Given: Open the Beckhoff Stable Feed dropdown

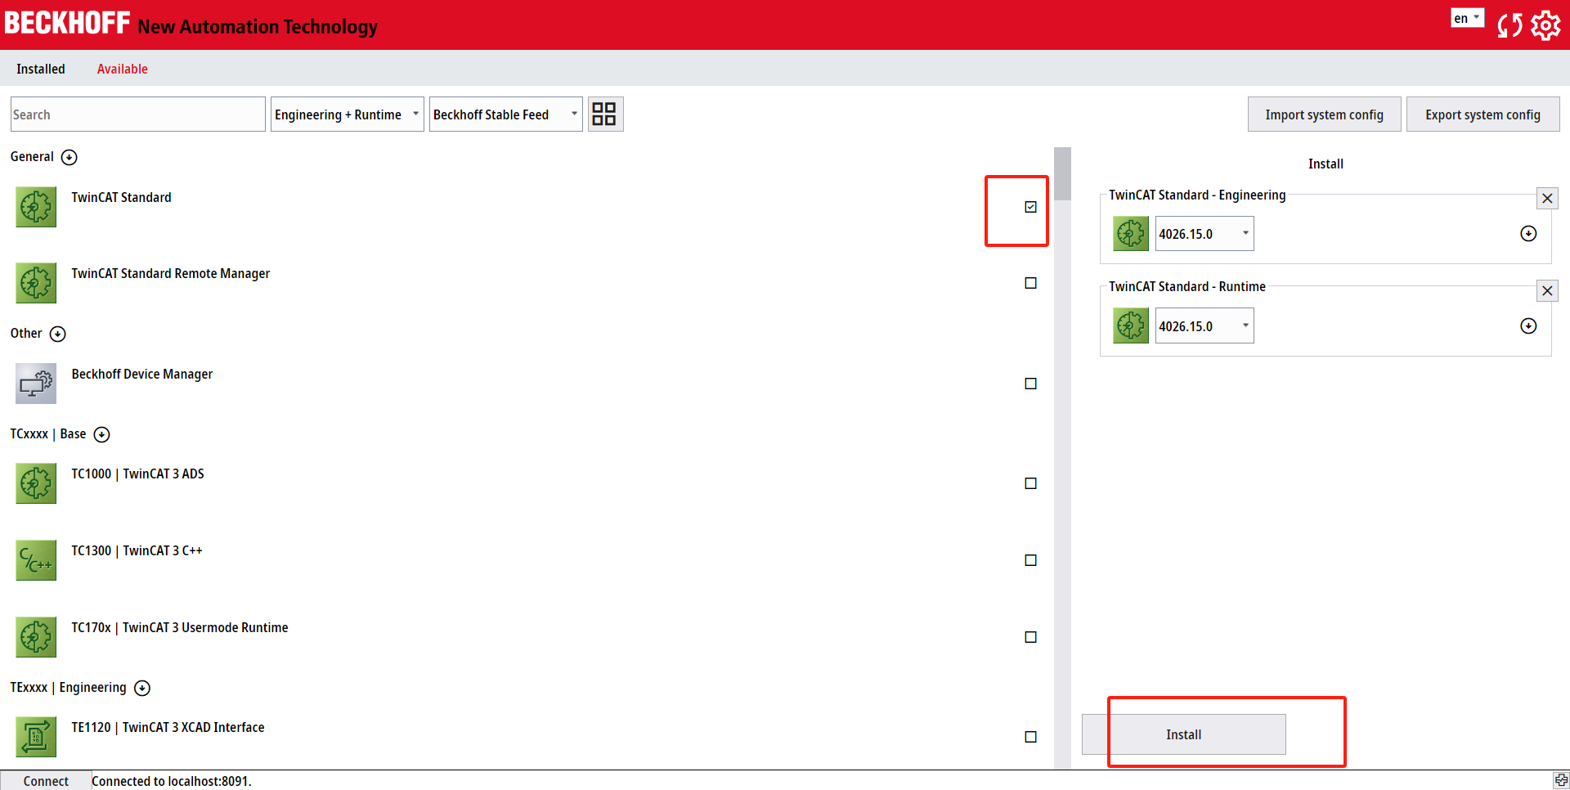Looking at the screenshot, I should coord(505,114).
